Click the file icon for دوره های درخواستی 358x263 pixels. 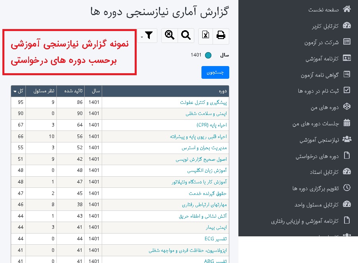347,155
